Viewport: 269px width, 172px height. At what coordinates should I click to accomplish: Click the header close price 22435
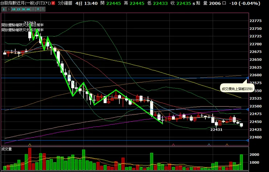pos(184,3)
